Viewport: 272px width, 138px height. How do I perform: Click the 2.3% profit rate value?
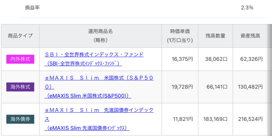click(x=247, y=8)
